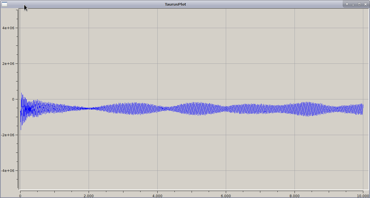Maximize the TaurusPlot window
370x198 pixels.
click(359, 4)
